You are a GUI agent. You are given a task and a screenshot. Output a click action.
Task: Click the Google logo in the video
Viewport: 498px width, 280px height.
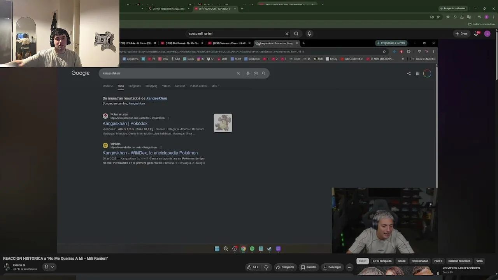coord(81,73)
